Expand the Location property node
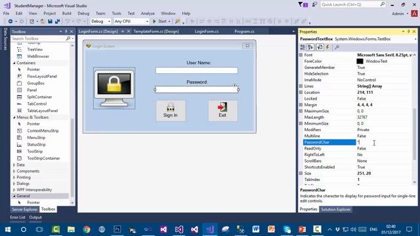This screenshot has width=420, height=236. 301,92
